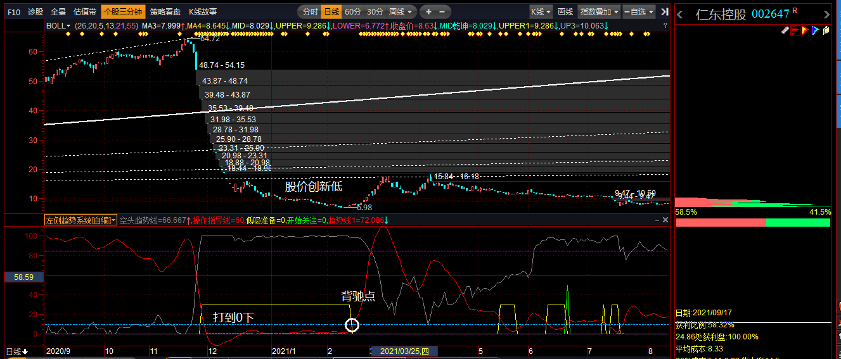Screen dimensions: 841x359
Task: Open the 估值带 valuation band tab
Action: [85, 11]
